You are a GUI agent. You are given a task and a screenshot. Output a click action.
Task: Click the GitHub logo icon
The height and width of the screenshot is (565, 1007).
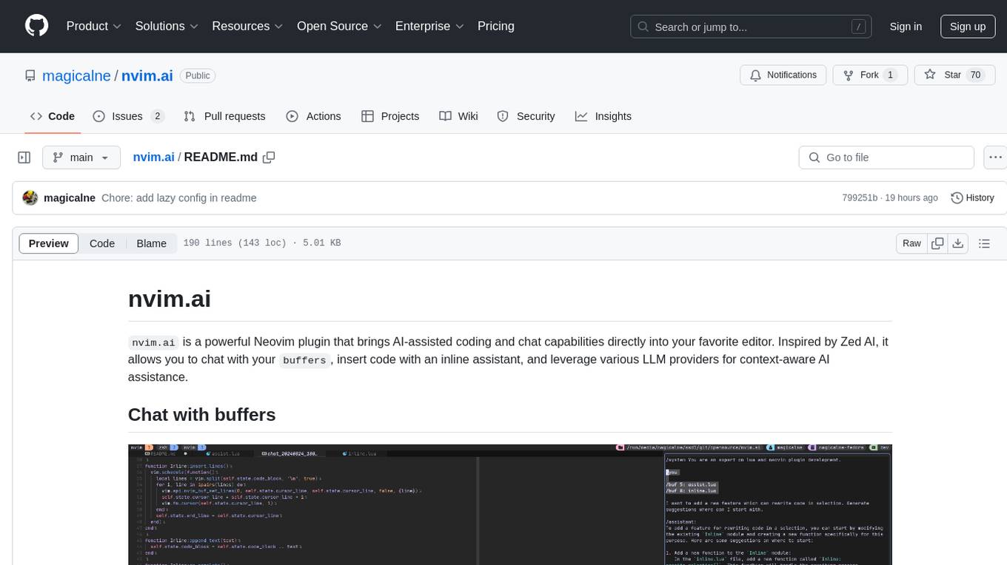pyautogui.click(x=36, y=26)
